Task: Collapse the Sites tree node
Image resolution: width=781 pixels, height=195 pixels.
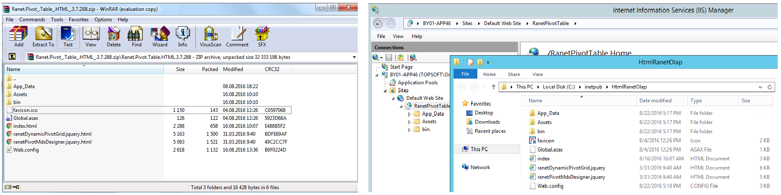Action: click(385, 91)
